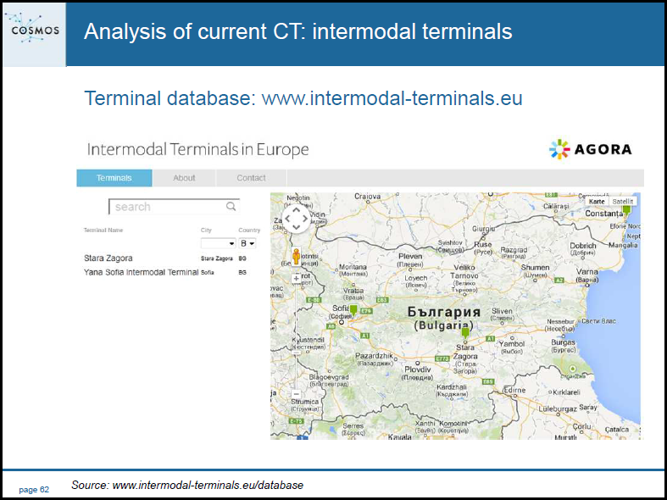Screen dimensions: 667x500
Task: Click the City column header
Action: (206, 230)
